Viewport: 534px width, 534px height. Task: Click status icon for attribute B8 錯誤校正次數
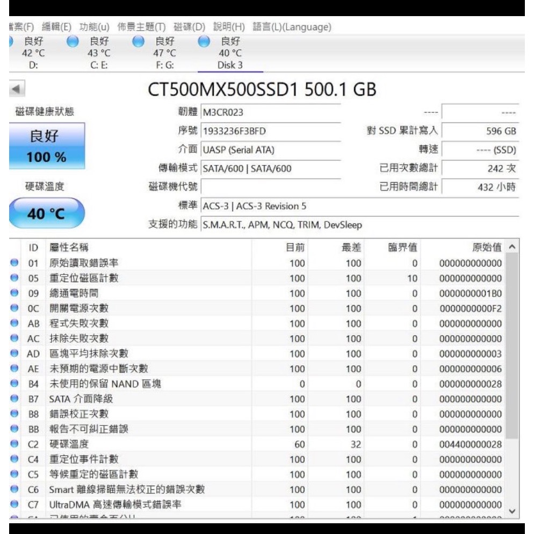point(15,414)
